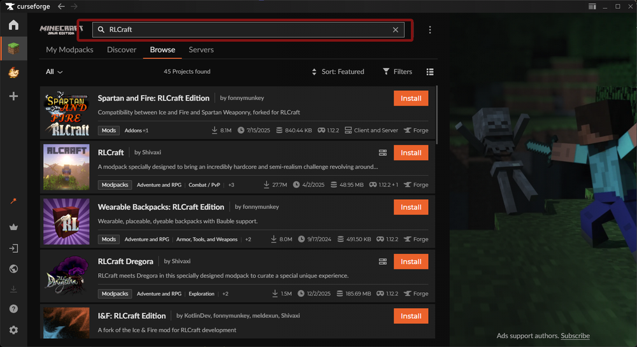The height and width of the screenshot is (347, 637).
Task: Clear the RLCraft search text
Action: click(396, 30)
